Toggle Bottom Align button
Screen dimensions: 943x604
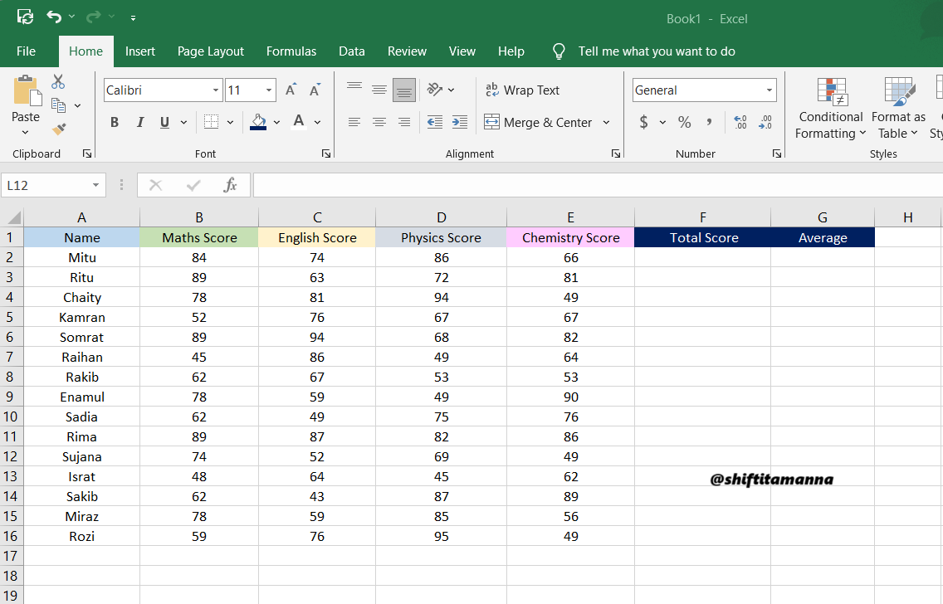[x=404, y=90]
